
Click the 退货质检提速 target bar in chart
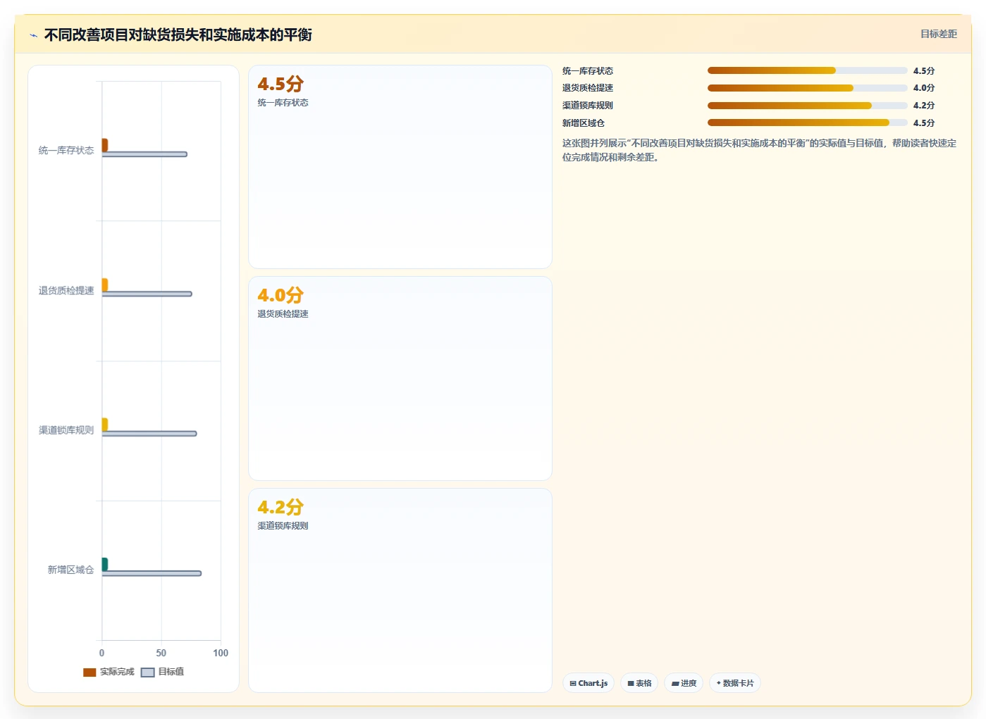pyautogui.click(x=147, y=294)
